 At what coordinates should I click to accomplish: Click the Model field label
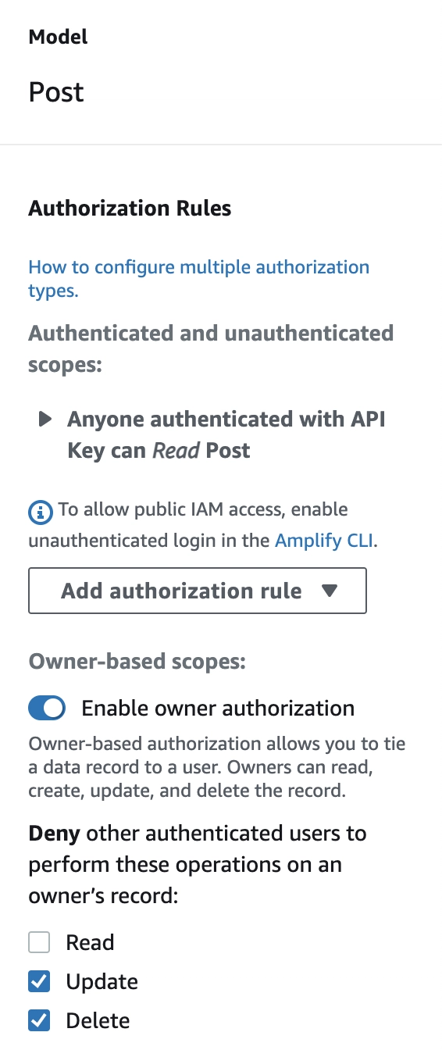[59, 37]
